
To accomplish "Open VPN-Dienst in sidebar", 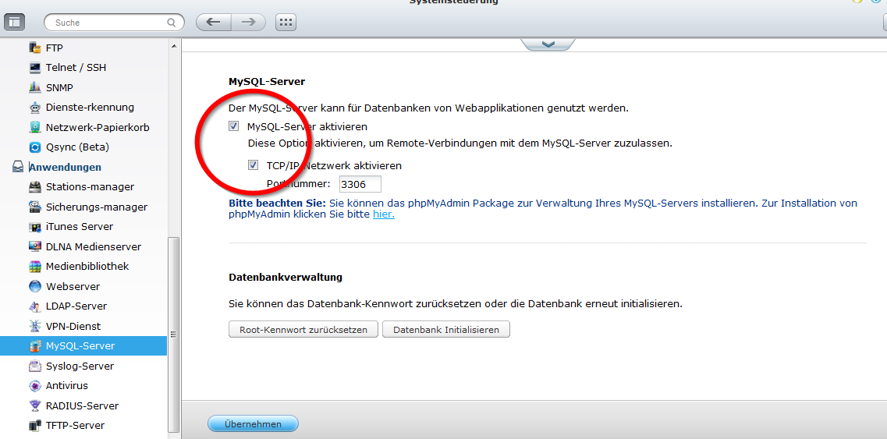I will click(x=73, y=326).
